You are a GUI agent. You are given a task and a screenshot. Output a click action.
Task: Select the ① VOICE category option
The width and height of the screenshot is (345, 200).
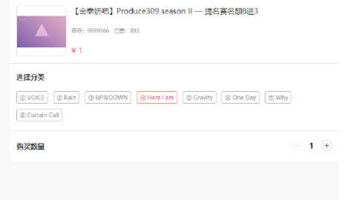[32, 97]
